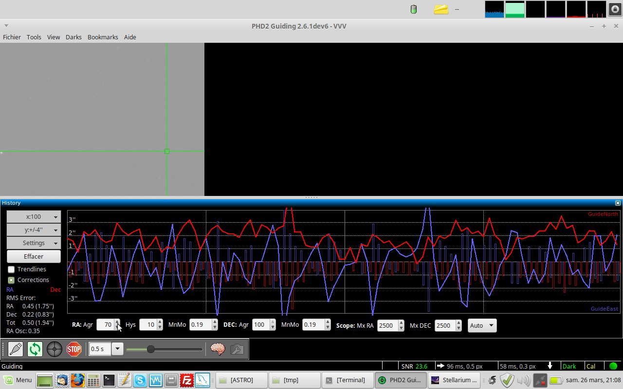Close the History panel with its X
The image size is (623, 389).
[x=618, y=203]
